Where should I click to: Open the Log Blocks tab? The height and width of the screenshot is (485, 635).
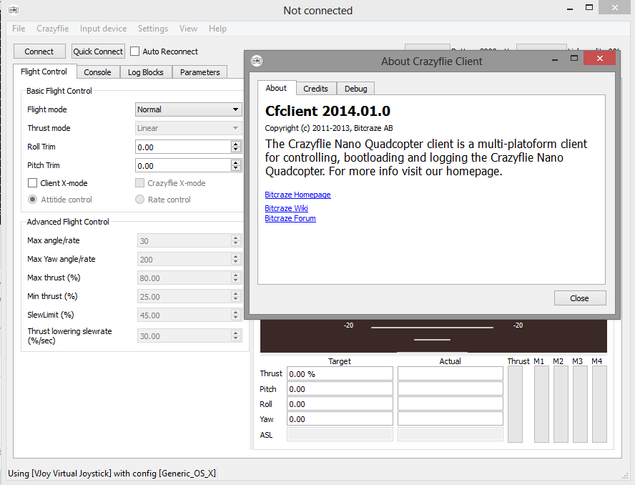click(146, 72)
